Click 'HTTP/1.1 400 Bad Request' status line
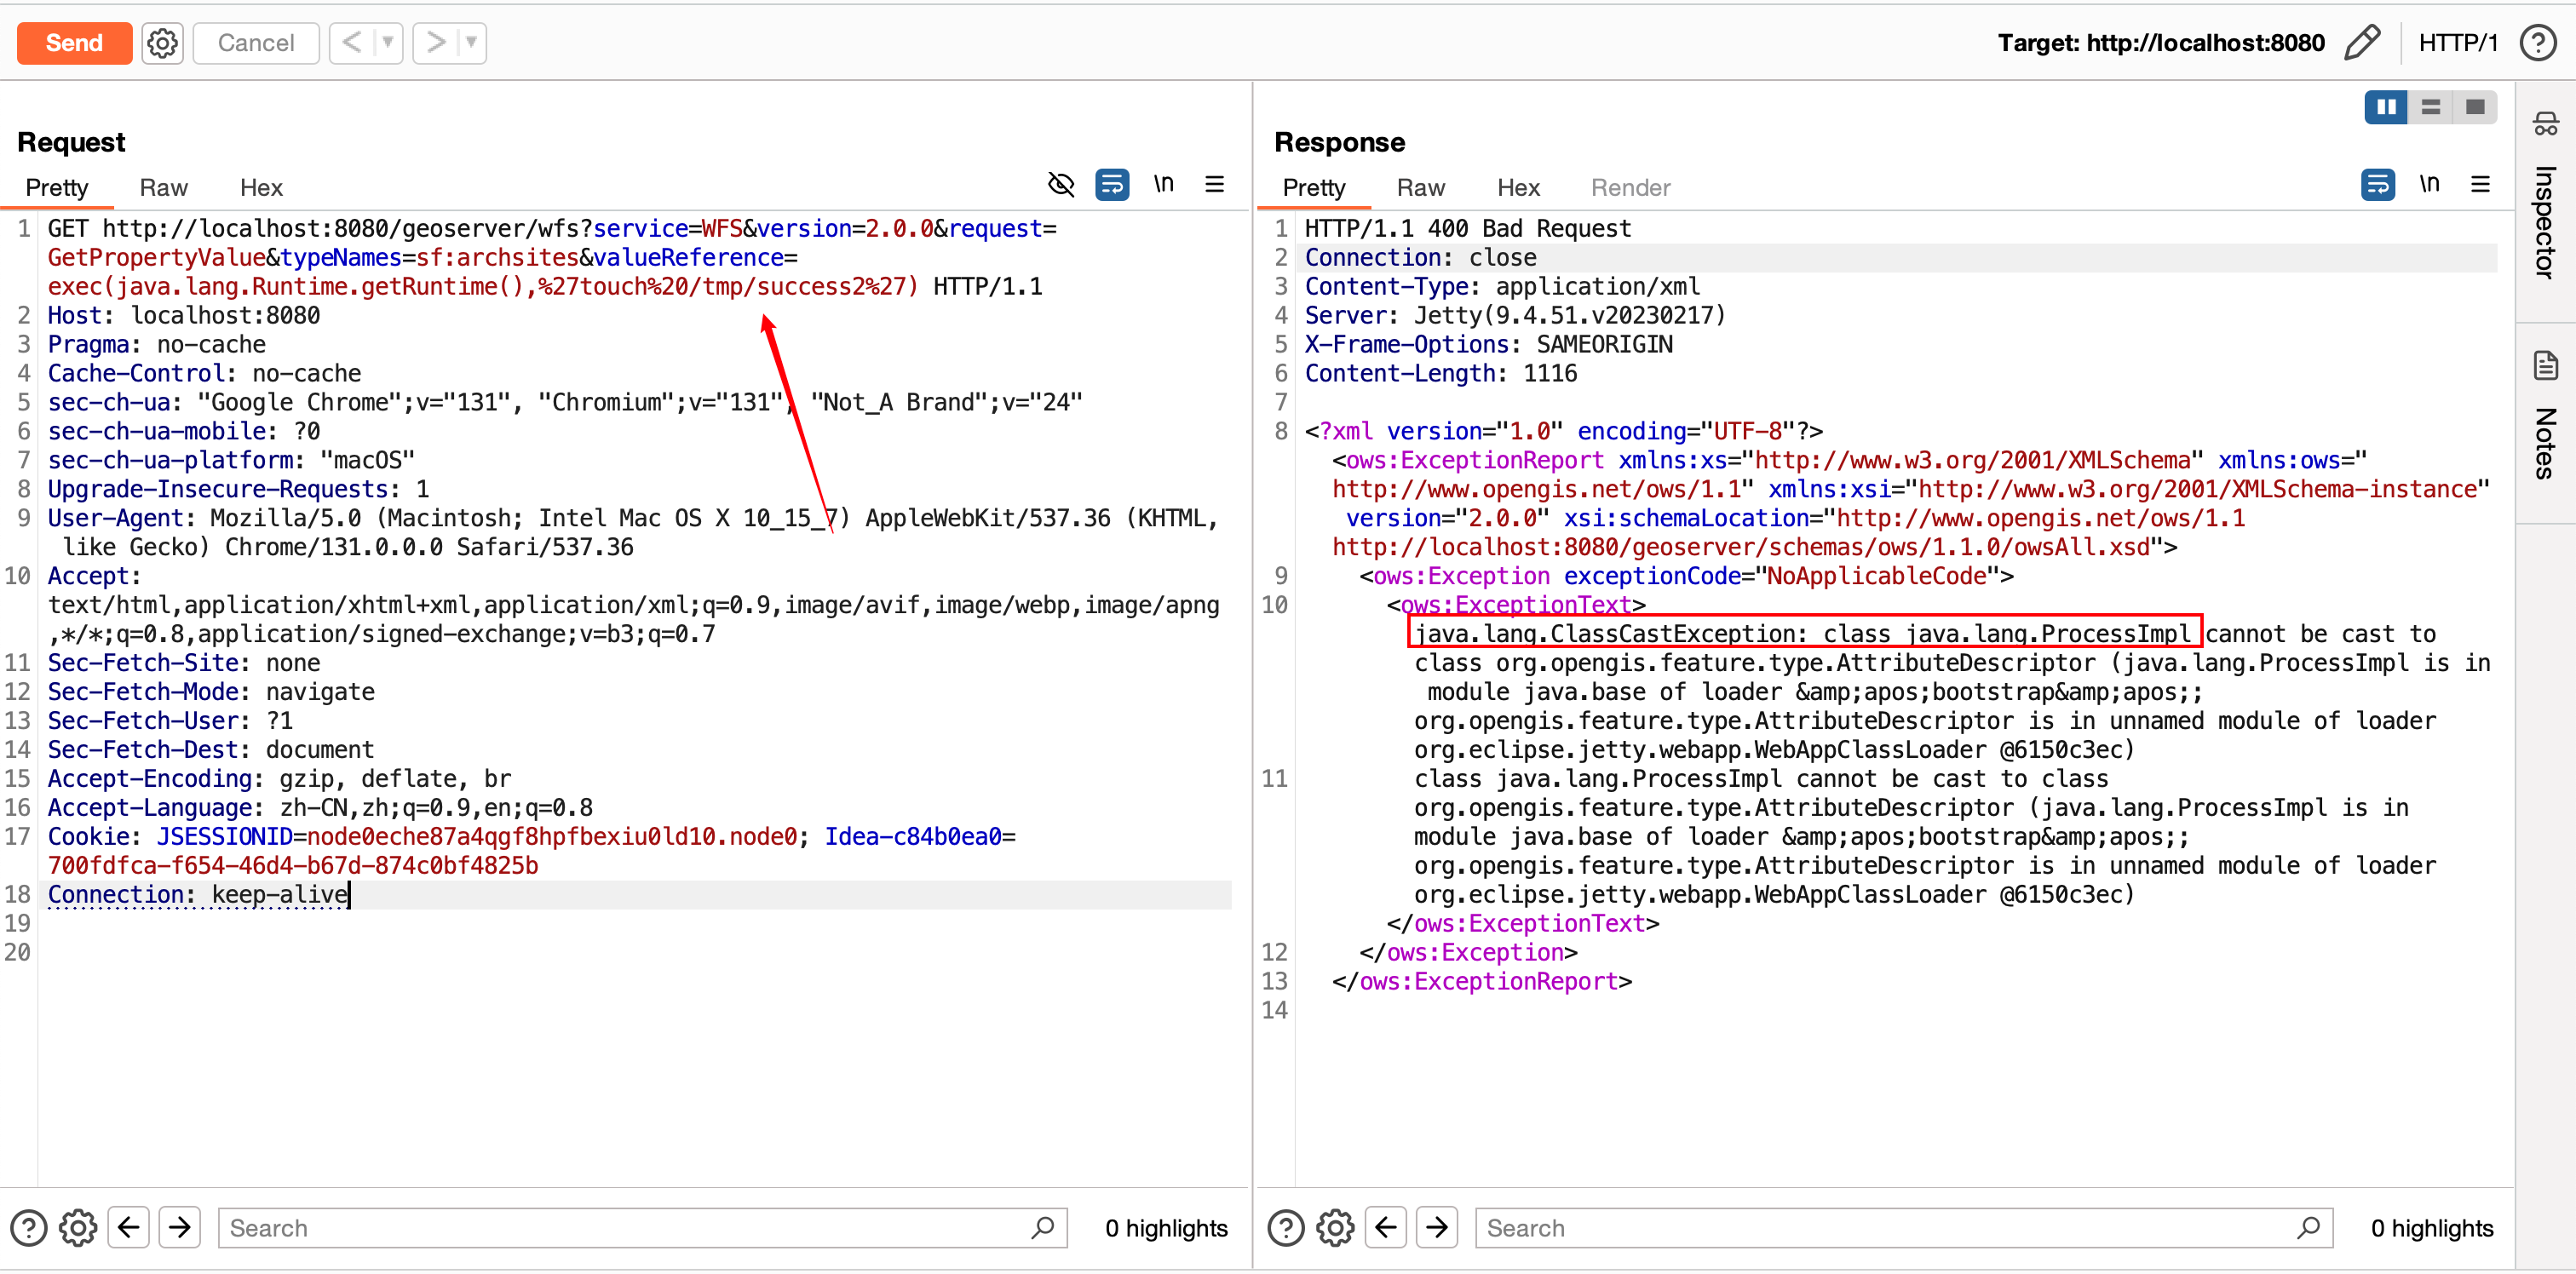This screenshot has height=1274, width=2576. click(x=1468, y=228)
